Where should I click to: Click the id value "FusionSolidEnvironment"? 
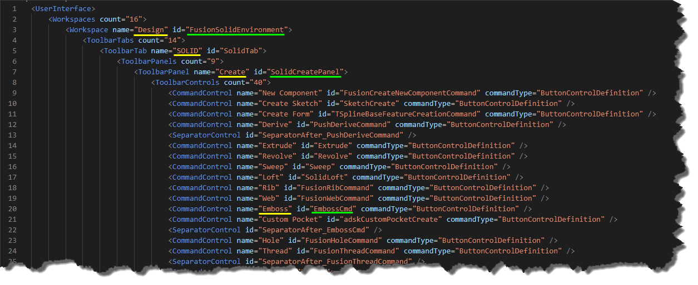(x=237, y=29)
